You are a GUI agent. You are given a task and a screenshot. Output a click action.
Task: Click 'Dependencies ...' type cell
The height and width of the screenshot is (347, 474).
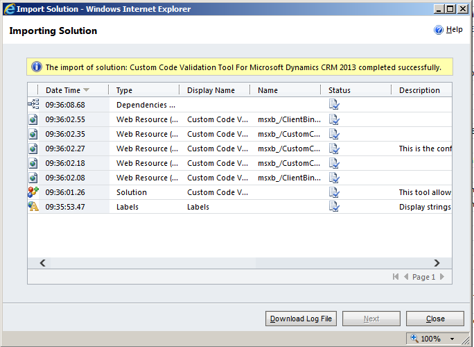[x=146, y=105]
